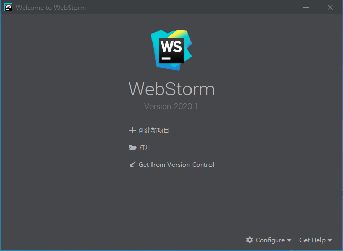Click the Welcome to WebStorm window title
The height and width of the screenshot is (251, 343).
[51, 7]
